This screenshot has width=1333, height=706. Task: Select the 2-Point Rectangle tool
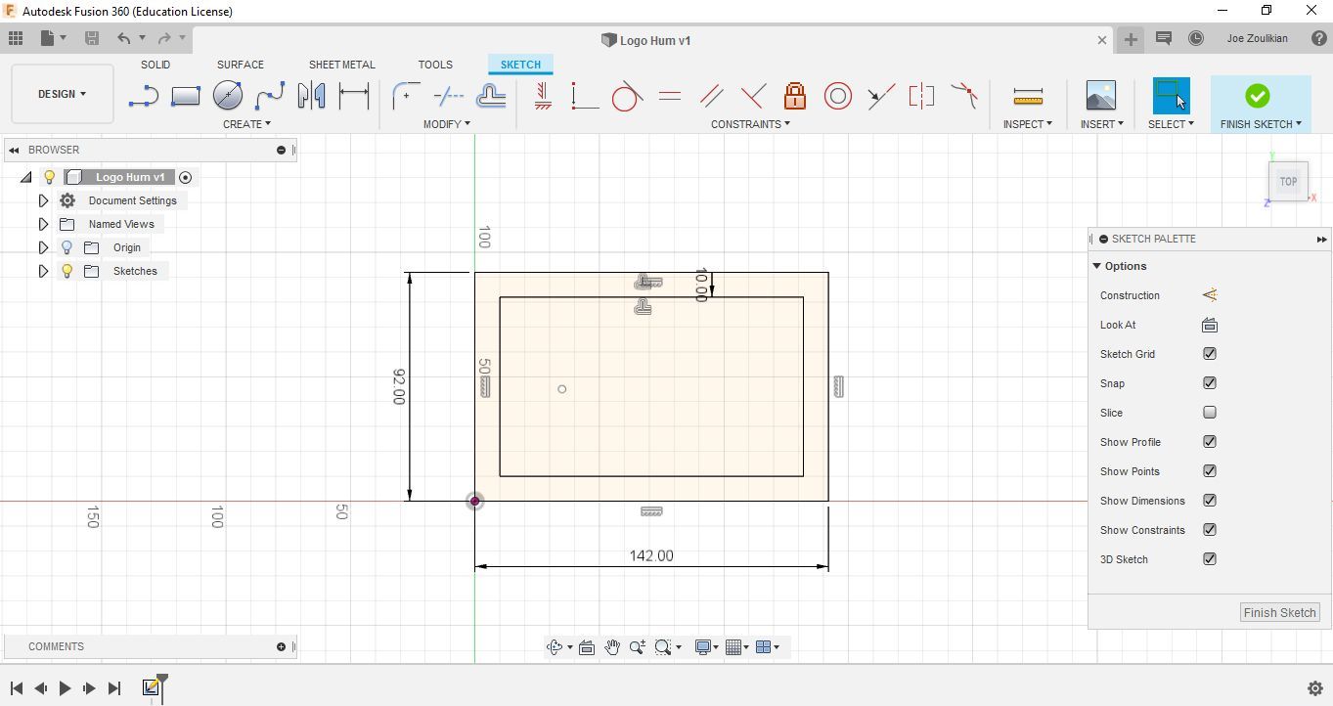(x=185, y=96)
